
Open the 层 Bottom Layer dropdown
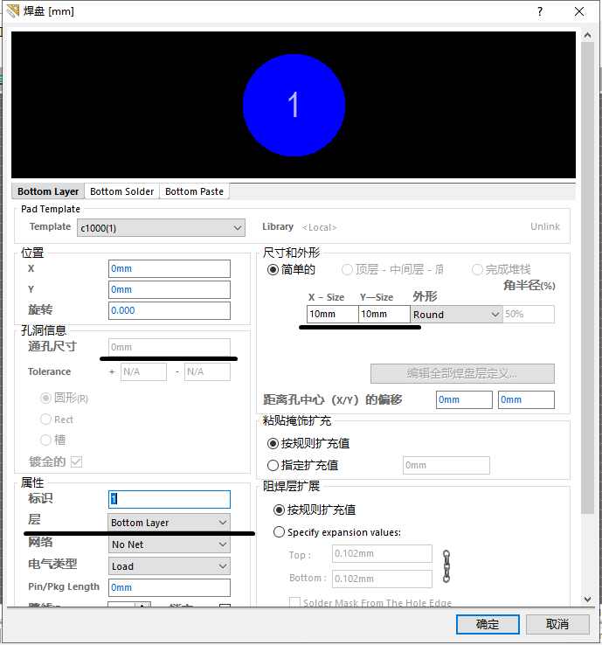(x=169, y=523)
